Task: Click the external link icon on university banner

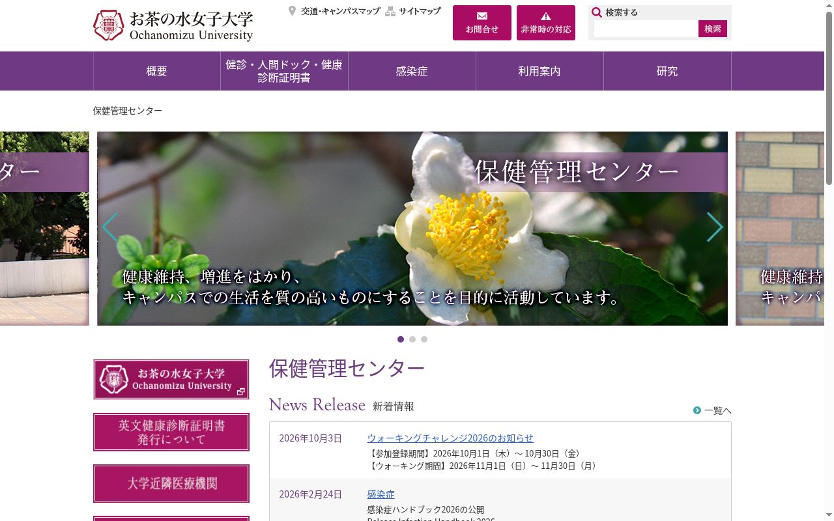Action: coord(240,391)
